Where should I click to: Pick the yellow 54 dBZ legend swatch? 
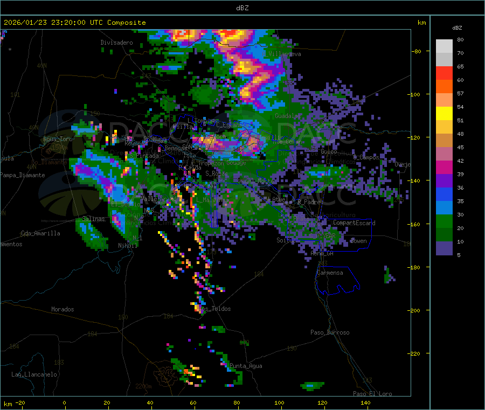[444, 114]
